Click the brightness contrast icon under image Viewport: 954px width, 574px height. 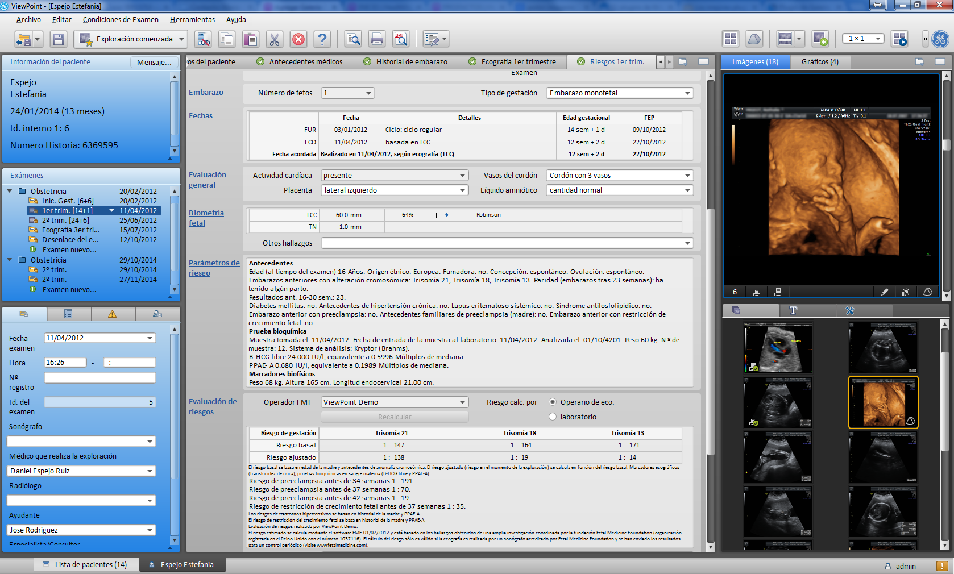[x=906, y=292]
